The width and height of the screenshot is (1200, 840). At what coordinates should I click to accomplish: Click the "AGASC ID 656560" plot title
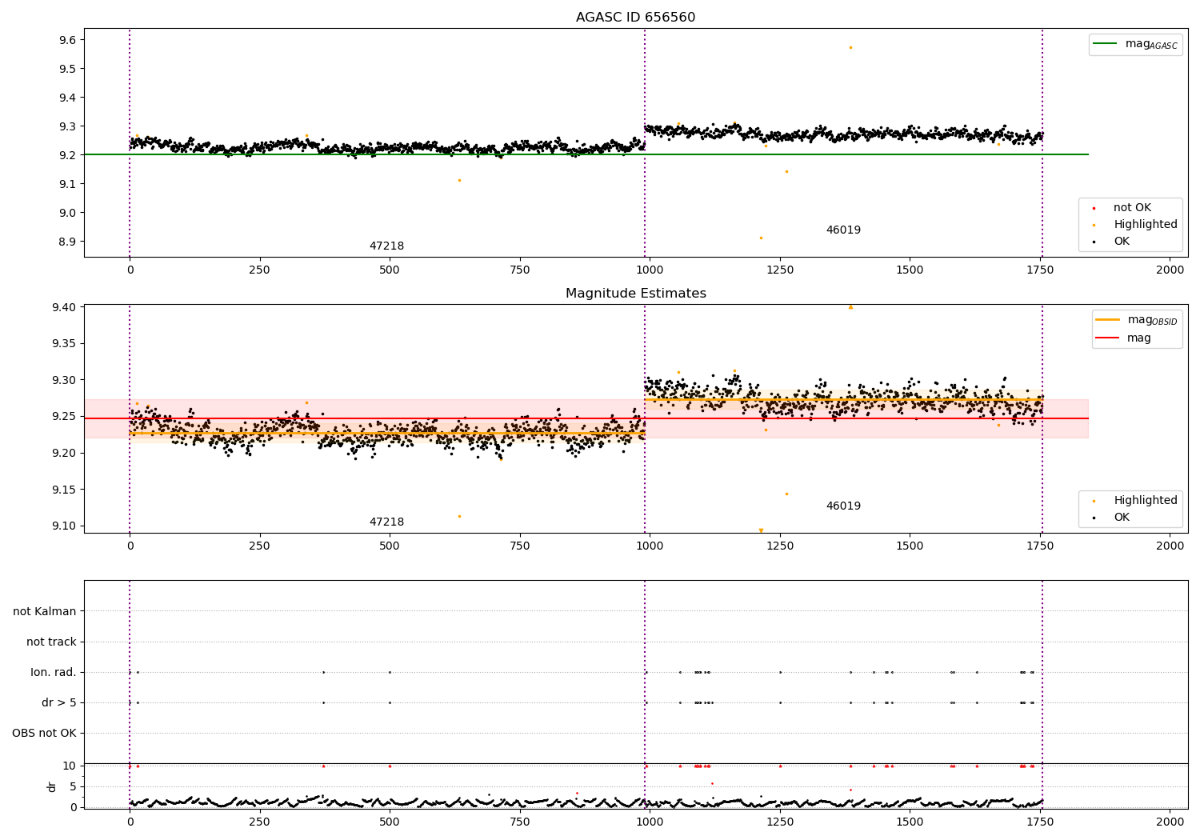click(x=635, y=18)
